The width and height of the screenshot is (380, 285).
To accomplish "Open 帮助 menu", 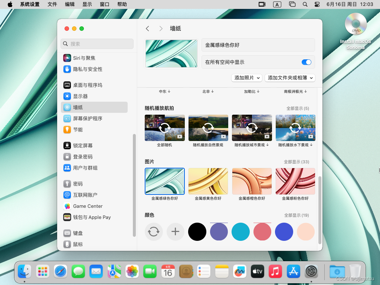I will [122, 4].
